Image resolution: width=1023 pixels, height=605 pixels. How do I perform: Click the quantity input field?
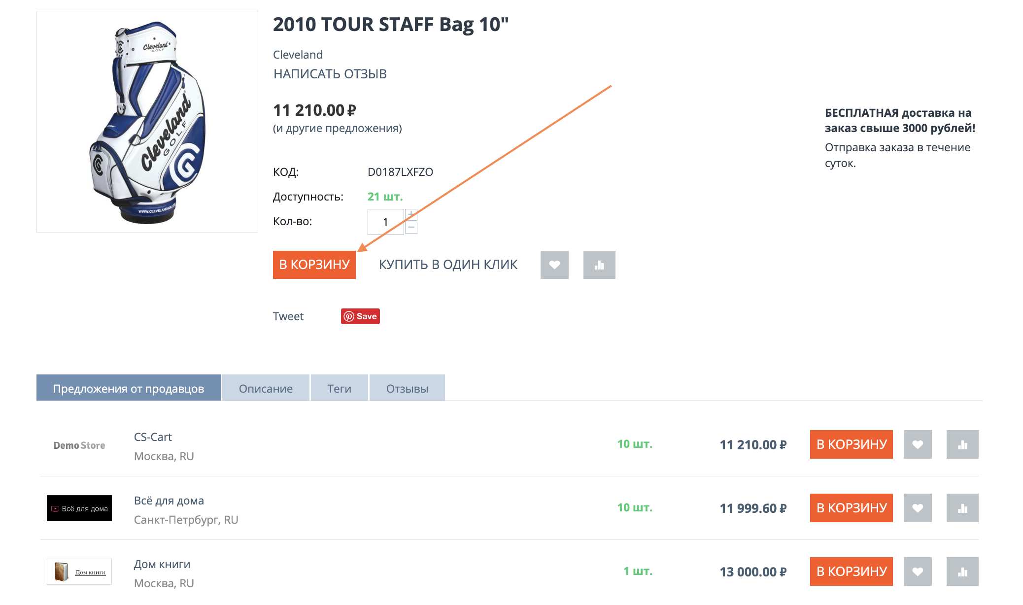385,222
